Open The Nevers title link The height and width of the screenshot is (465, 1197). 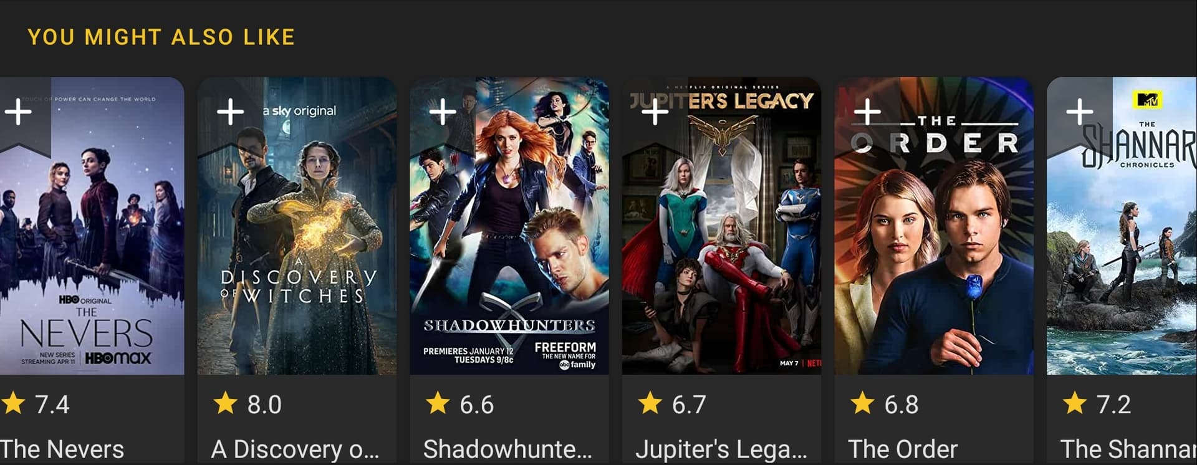62,449
